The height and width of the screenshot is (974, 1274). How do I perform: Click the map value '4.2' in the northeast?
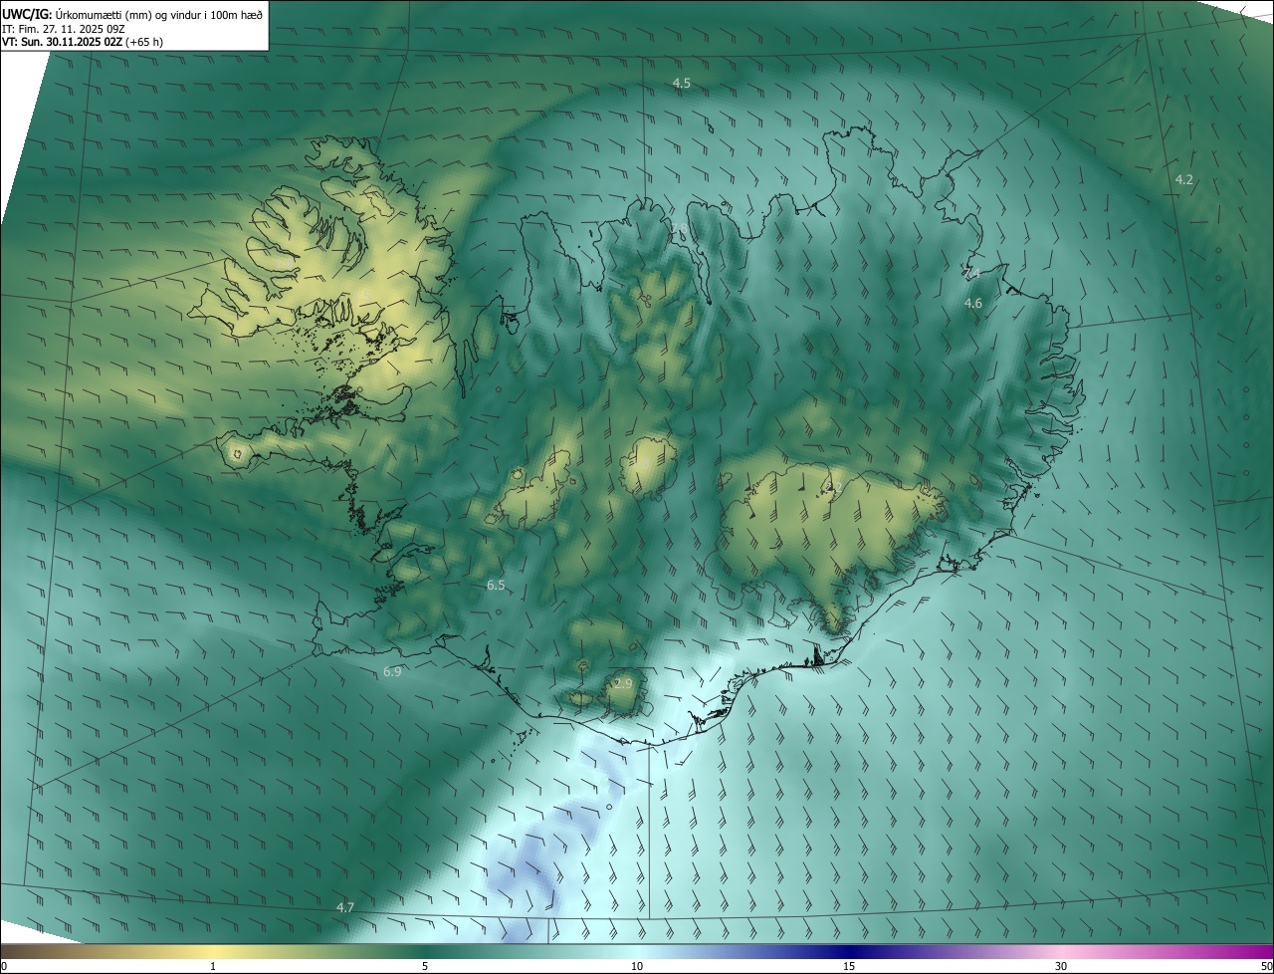click(1184, 180)
